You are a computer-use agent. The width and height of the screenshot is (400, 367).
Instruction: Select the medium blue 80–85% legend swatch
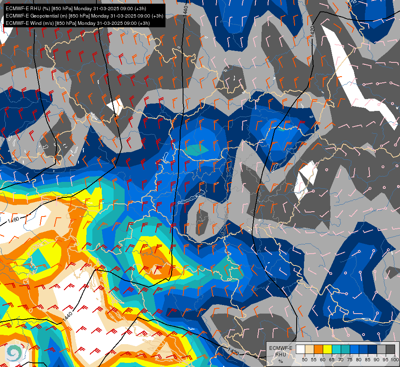coord(363,349)
